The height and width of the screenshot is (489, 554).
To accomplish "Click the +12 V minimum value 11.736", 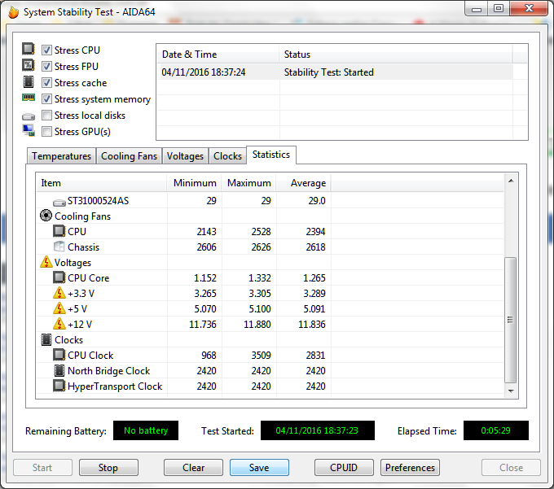I will point(202,324).
